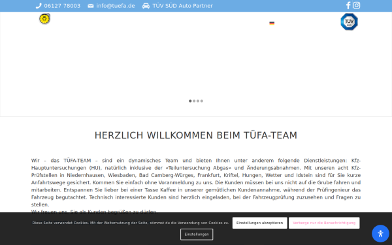The height and width of the screenshot is (245, 392).
Task: Select the fourth slider dot
Action: [202, 101]
